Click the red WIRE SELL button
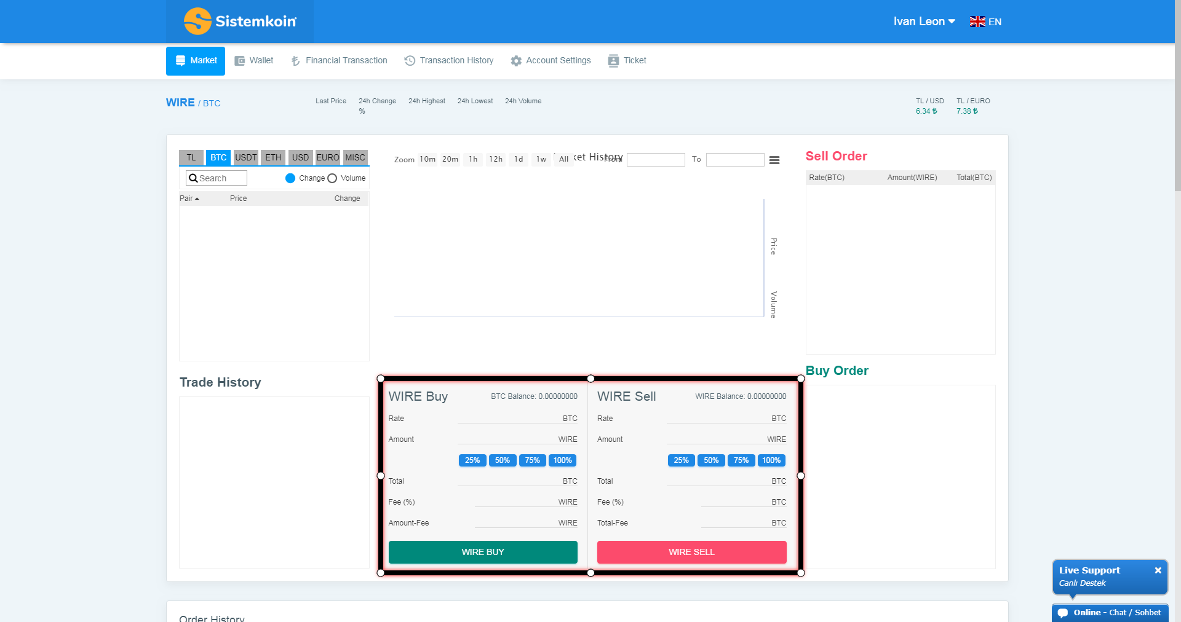The height and width of the screenshot is (622, 1181). point(692,552)
